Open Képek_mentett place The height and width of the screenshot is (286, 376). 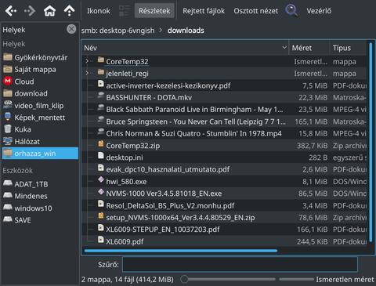[x=40, y=118]
